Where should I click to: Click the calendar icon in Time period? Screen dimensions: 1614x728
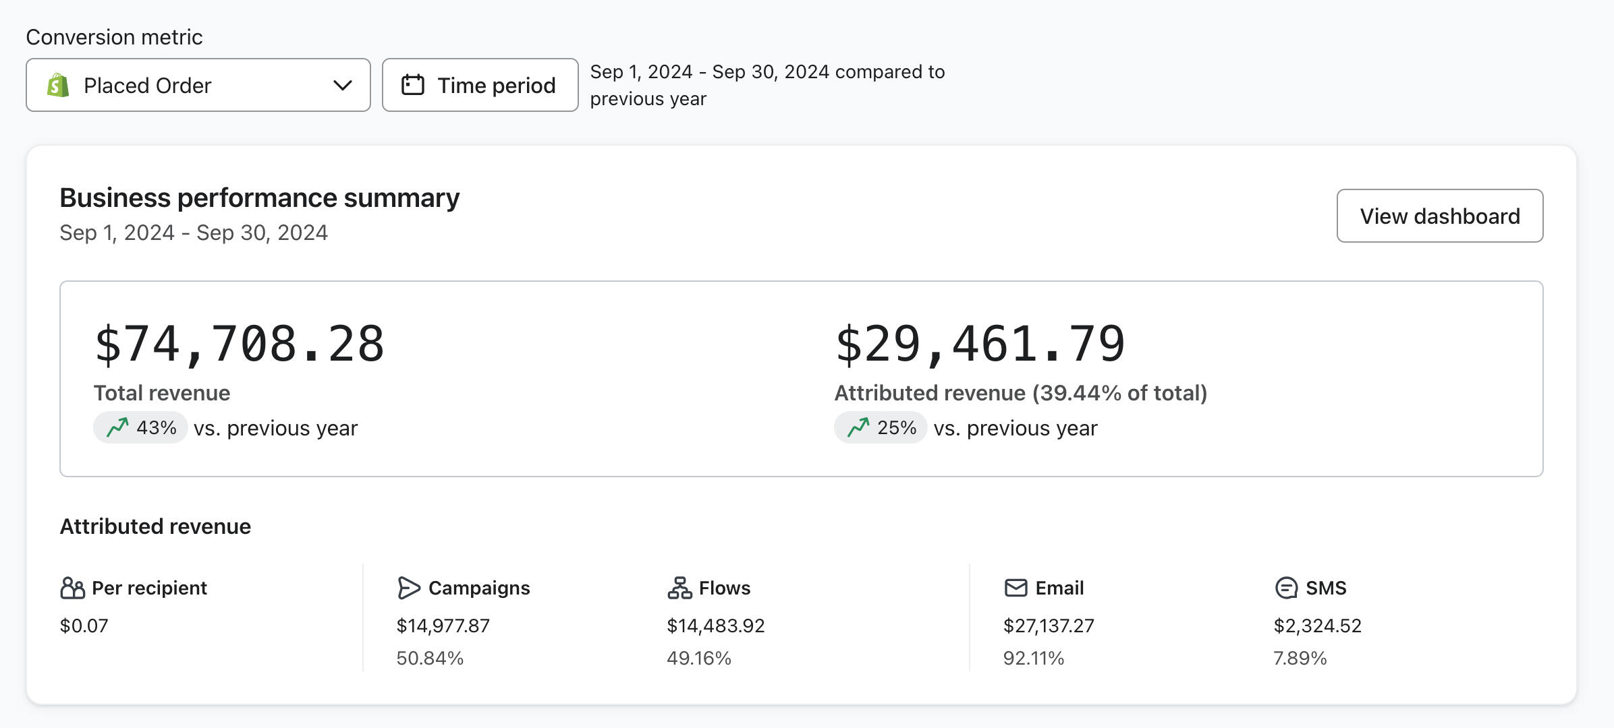413,85
